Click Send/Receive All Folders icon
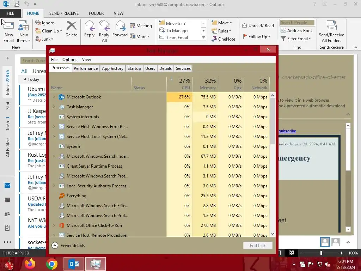 pyautogui.click(x=331, y=31)
